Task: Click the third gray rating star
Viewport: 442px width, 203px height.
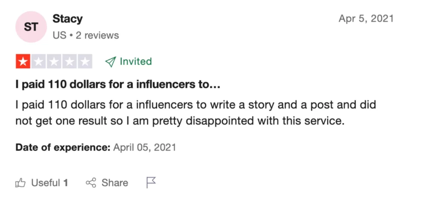Action: [54, 62]
